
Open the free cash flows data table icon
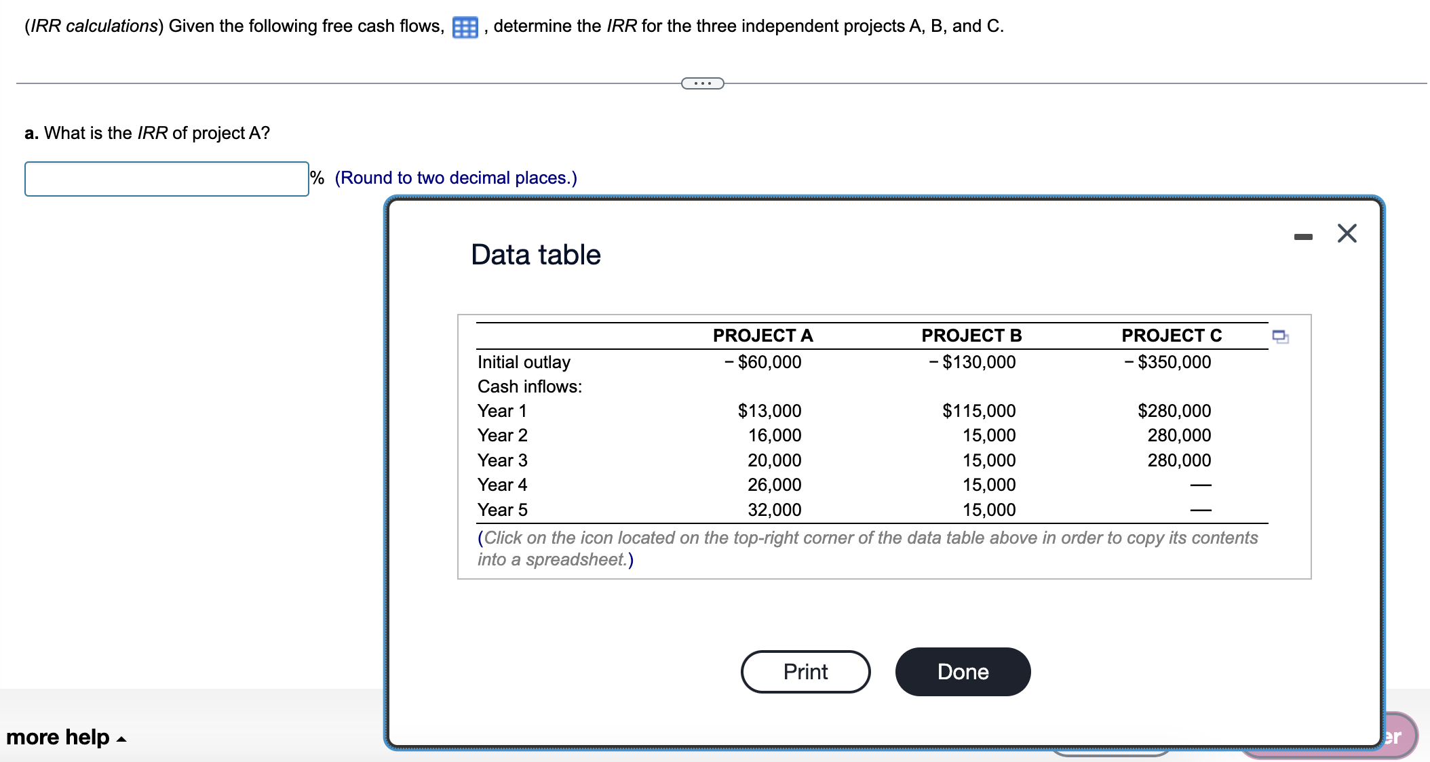coord(464,27)
